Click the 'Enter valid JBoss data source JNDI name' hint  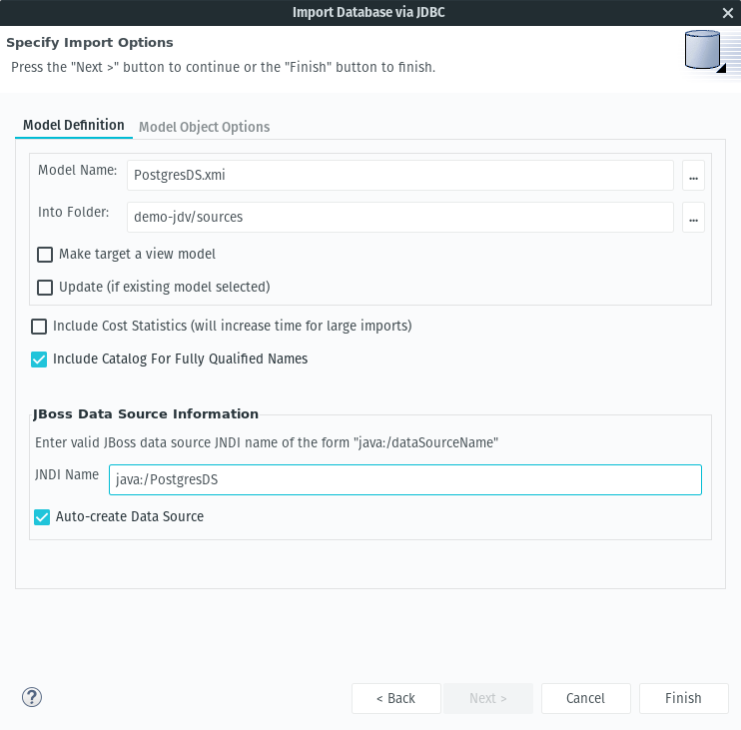(267, 442)
